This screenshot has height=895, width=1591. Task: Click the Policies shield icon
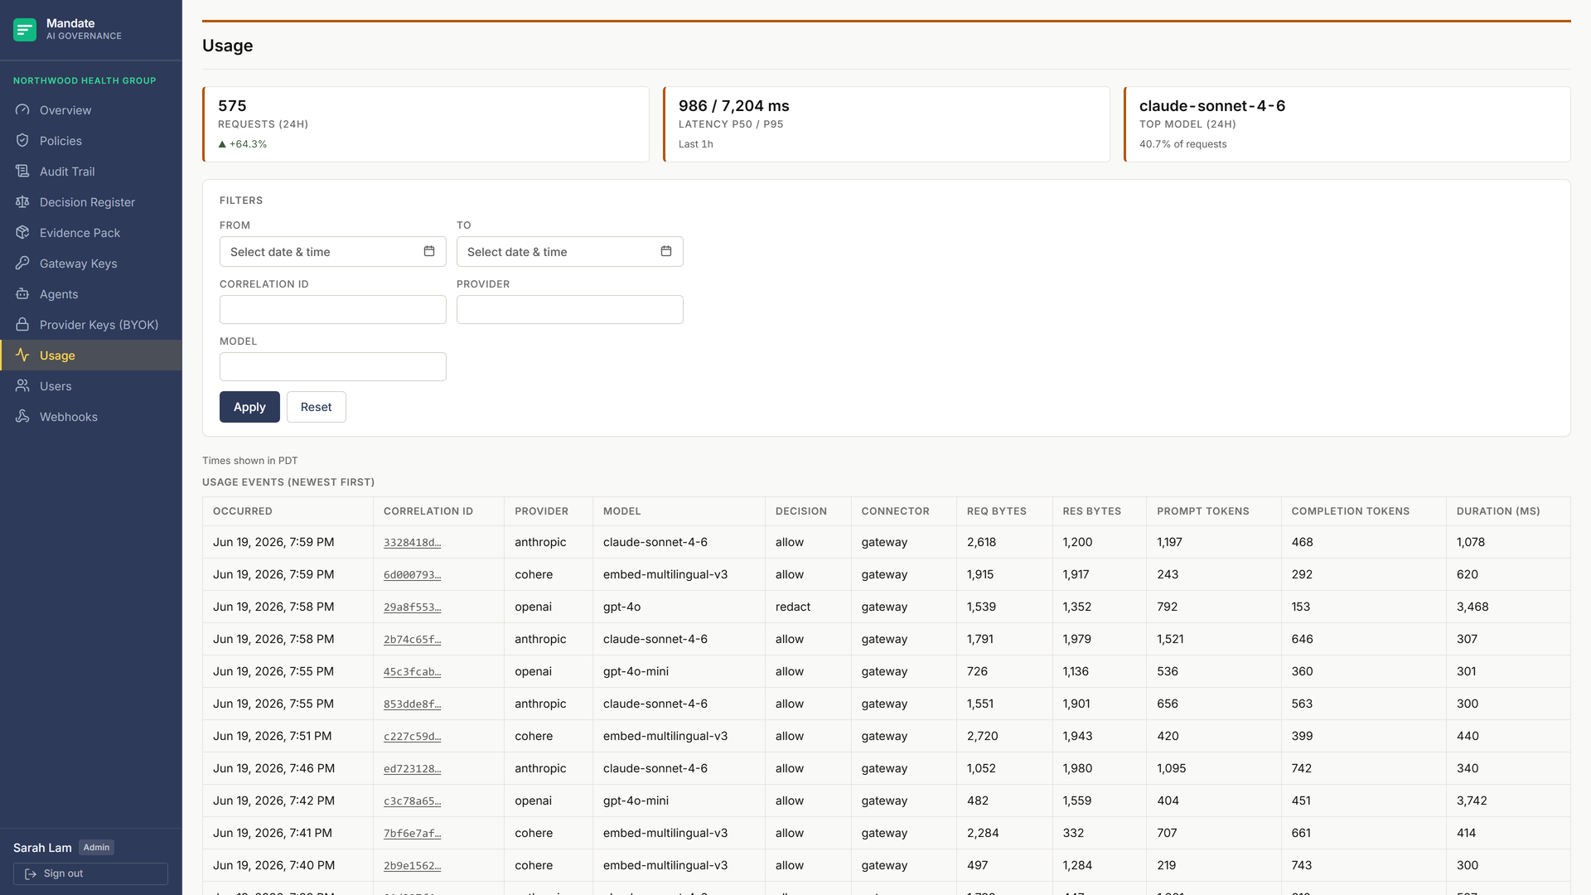(22, 141)
